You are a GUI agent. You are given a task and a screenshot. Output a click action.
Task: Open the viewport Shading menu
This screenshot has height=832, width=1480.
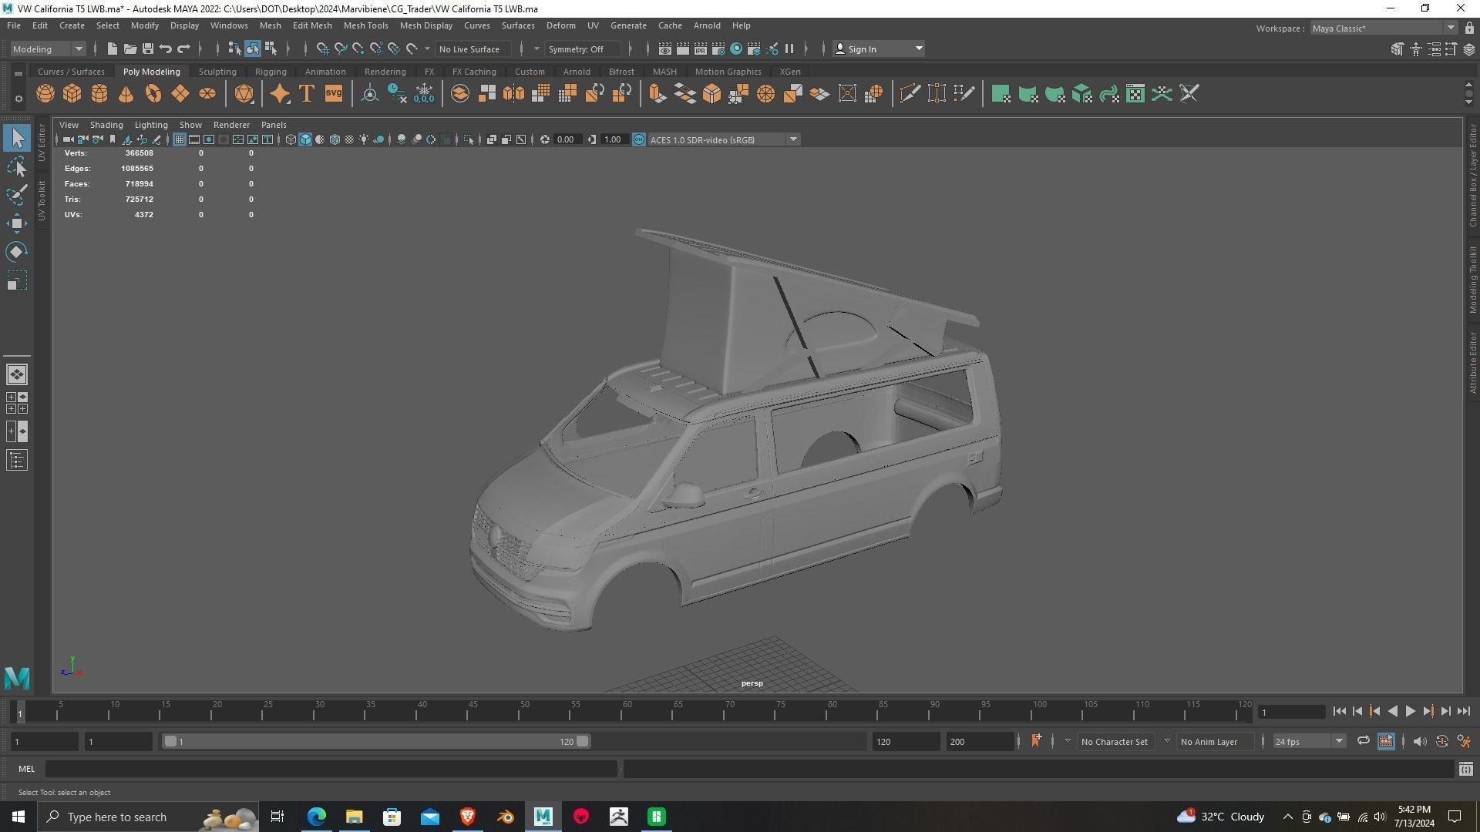pyautogui.click(x=106, y=125)
